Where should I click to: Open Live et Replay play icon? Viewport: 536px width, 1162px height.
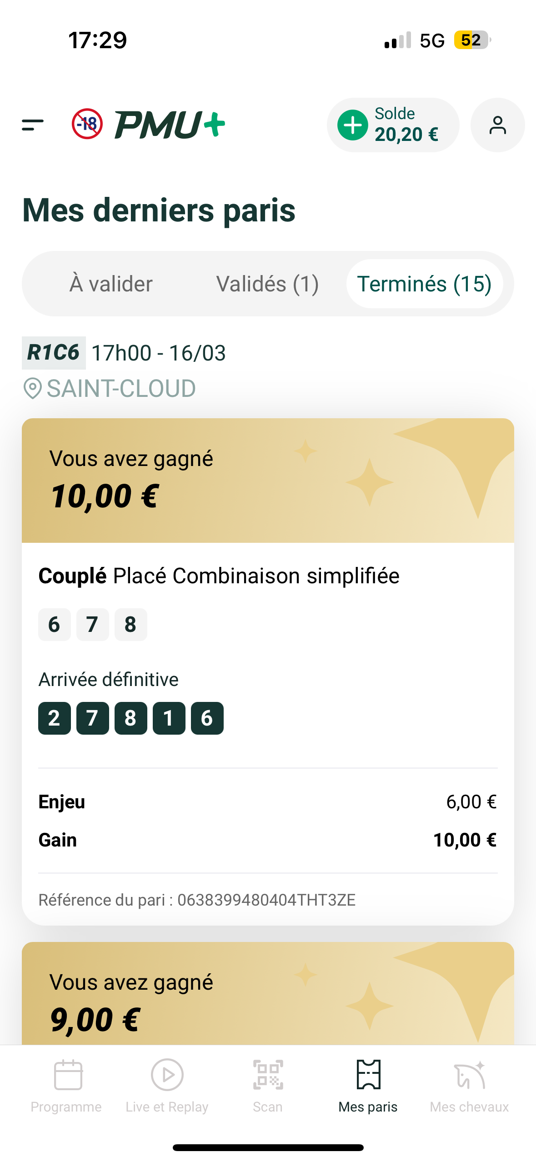[167, 1075]
